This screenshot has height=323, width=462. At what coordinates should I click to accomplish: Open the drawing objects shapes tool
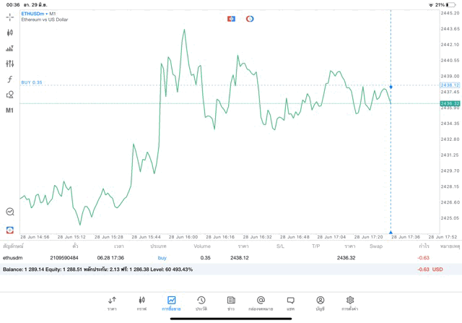pyautogui.click(x=10, y=95)
